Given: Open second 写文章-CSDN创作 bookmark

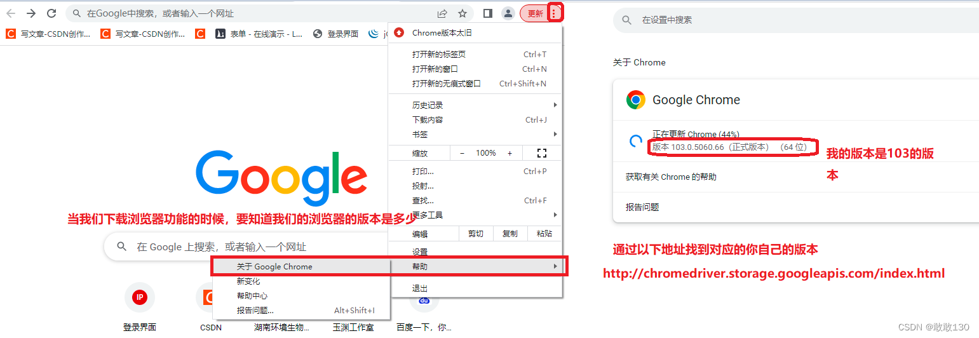Looking at the screenshot, I should tap(144, 34).
